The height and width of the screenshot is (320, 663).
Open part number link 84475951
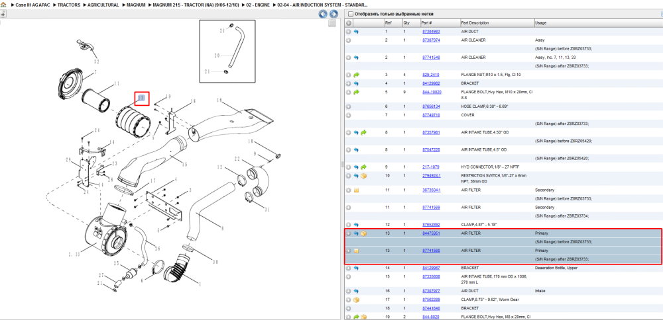[431, 233]
